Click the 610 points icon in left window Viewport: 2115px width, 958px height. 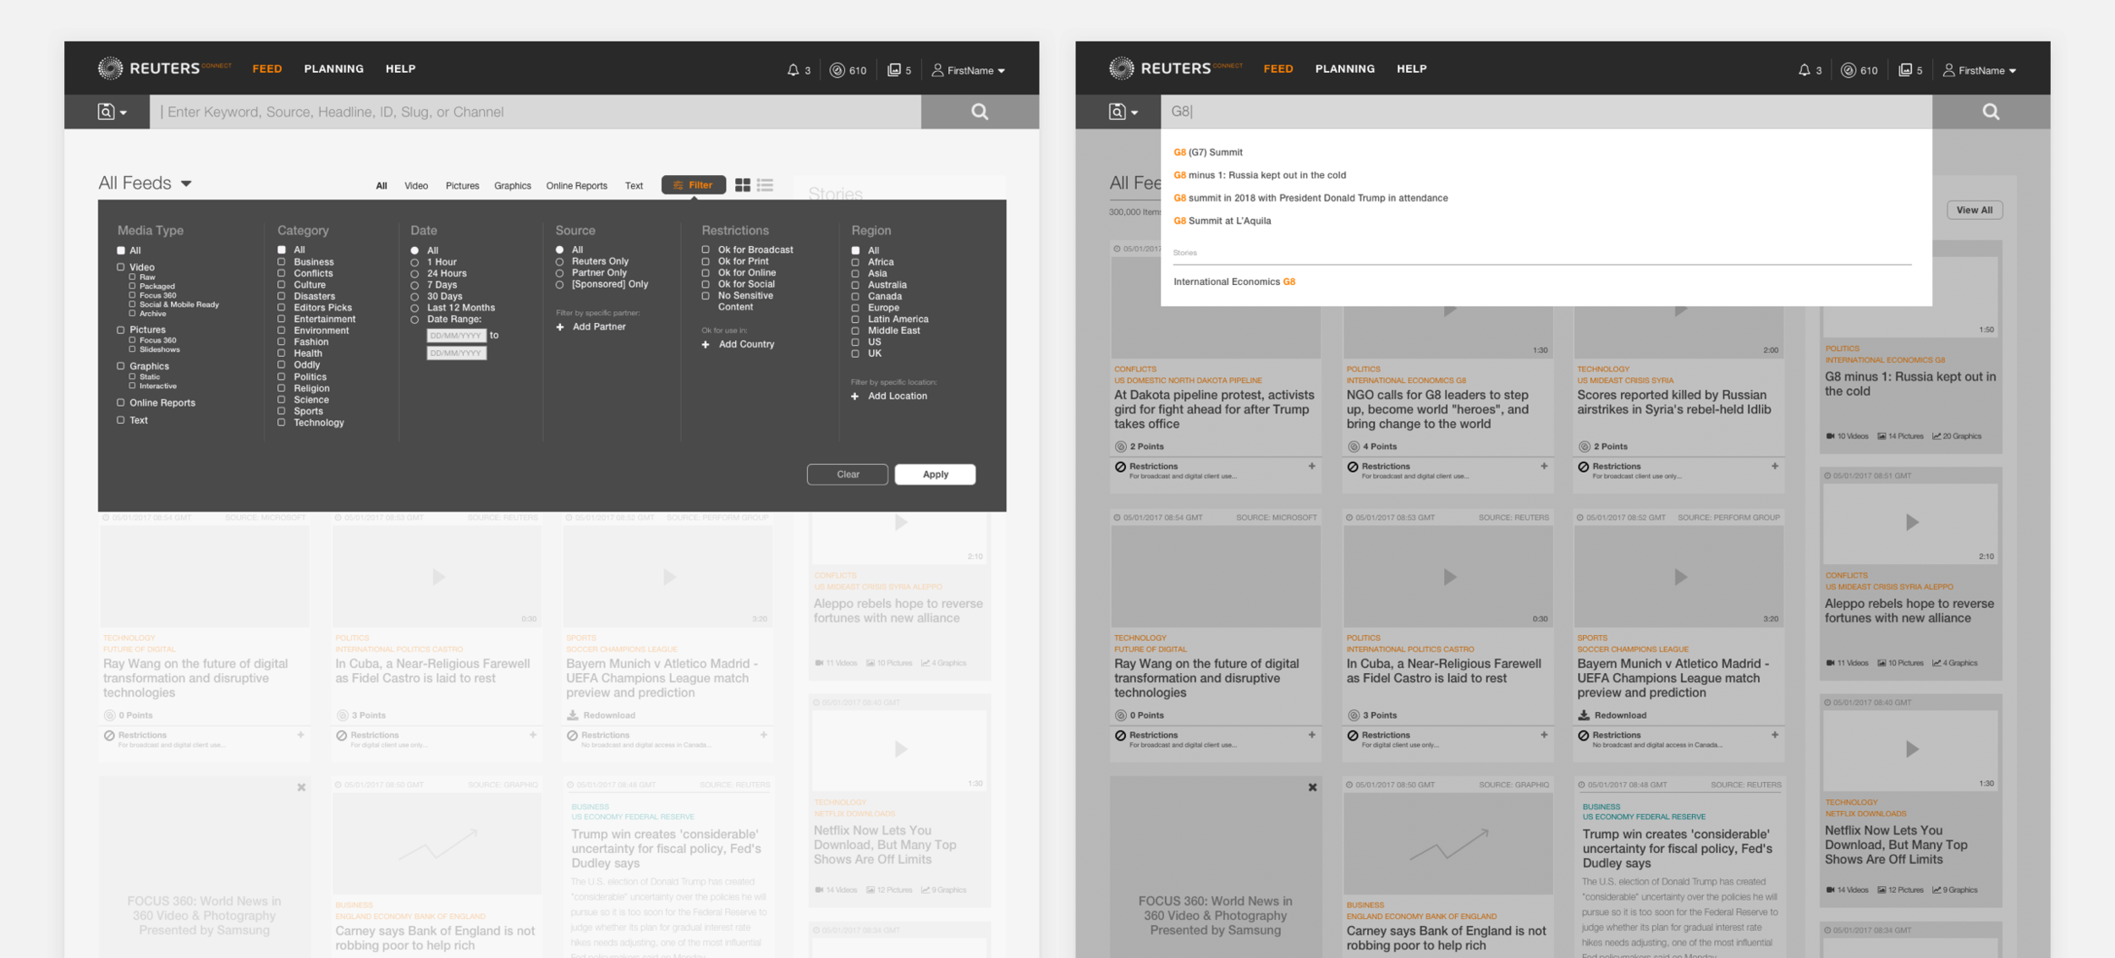(837, 70)
